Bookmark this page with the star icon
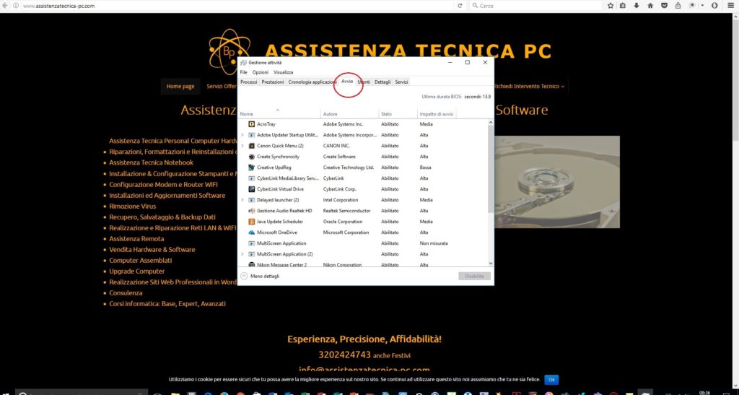The image size is (739, 395). [611, 6]
